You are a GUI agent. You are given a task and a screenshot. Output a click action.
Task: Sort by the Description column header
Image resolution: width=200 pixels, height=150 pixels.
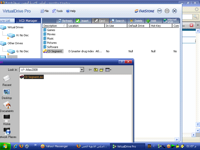[54, 26]
